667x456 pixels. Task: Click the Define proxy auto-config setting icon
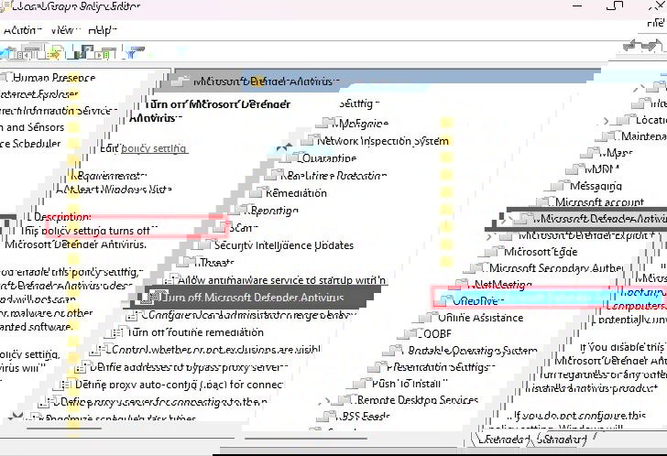[66, 385]
